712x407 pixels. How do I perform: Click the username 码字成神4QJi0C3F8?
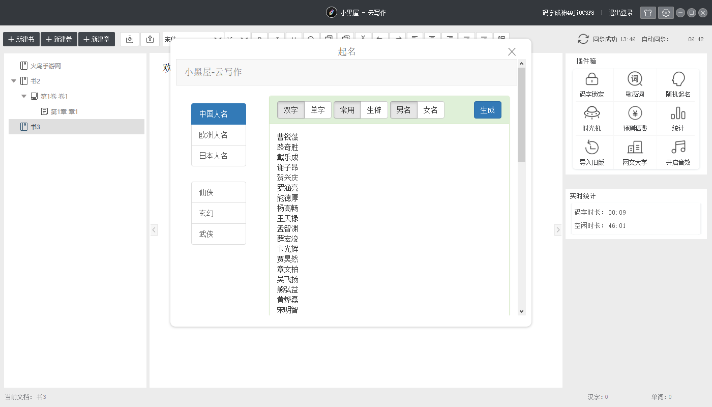coord(569,13)
